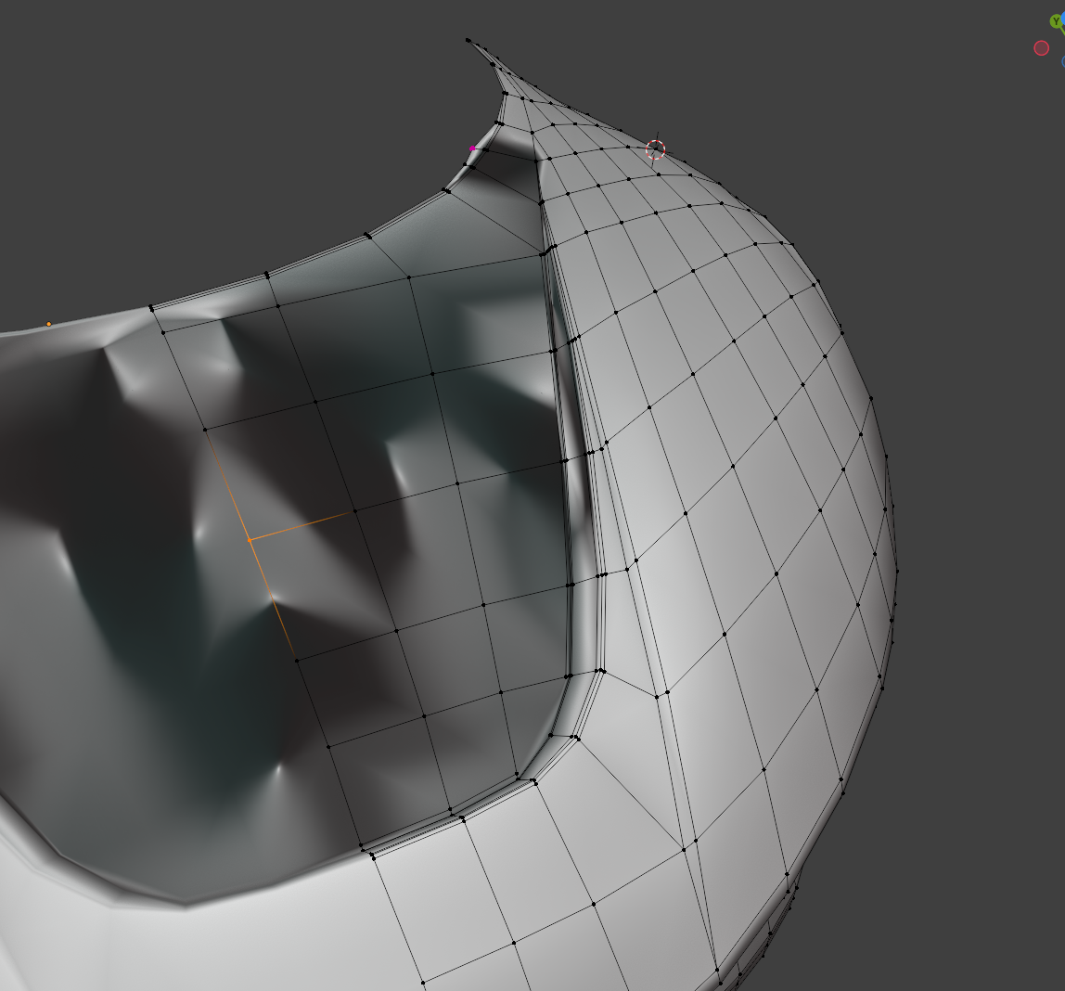Viewport: 1065px width, 991px height.
Task: Select the bottom-most vertex on the outer shell
Action: click(x=423, y=983)
